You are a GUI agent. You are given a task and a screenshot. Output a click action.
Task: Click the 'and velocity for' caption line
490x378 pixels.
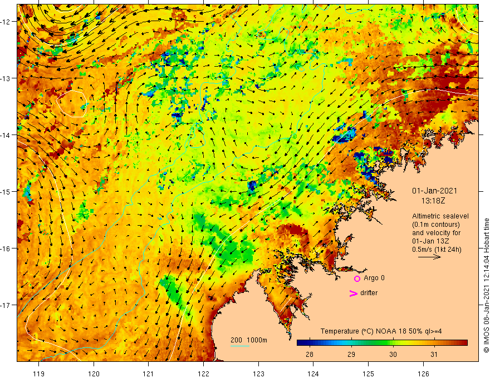[x=436, y=233]
